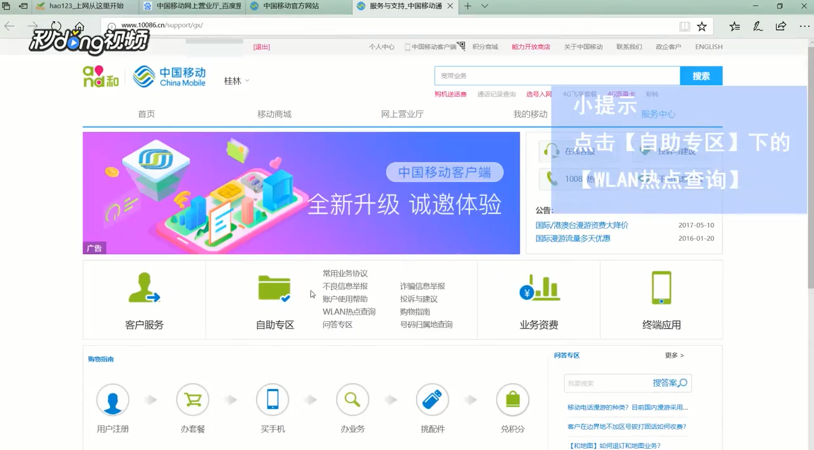Open 首页 navigation item

tap(147, 114)
